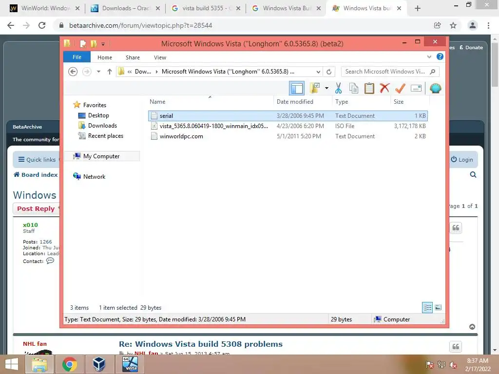Click the Windows Start button
This screenshot has height=374, width=499.
click(12, 364)
